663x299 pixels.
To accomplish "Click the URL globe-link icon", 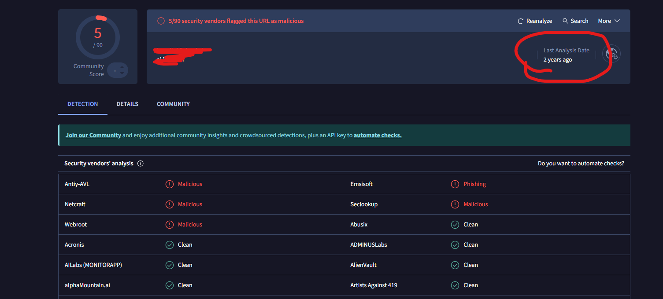I will click(611, 54).
